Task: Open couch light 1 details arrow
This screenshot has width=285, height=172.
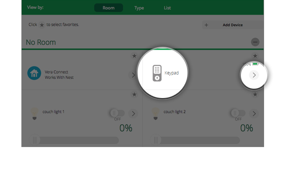Action: 133,114
